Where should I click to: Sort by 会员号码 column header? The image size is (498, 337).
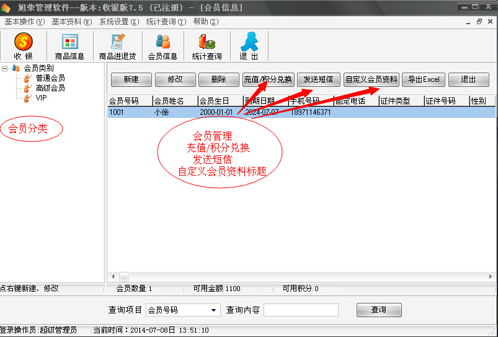[x=130, y=101]
